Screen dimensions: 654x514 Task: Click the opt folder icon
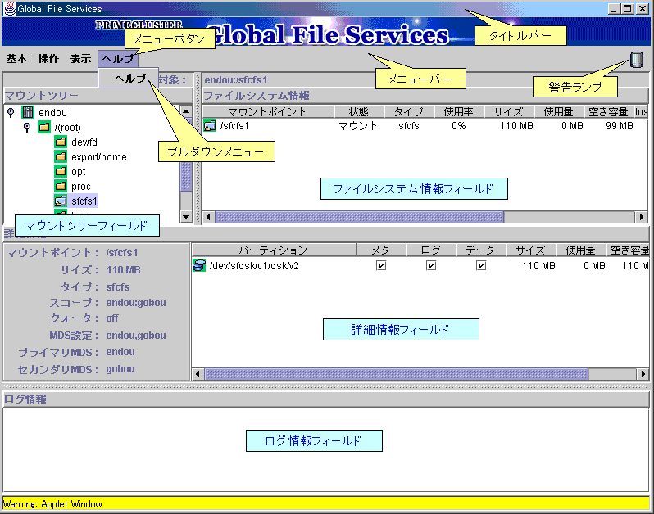pyautogui.click(x=61, y=171)
